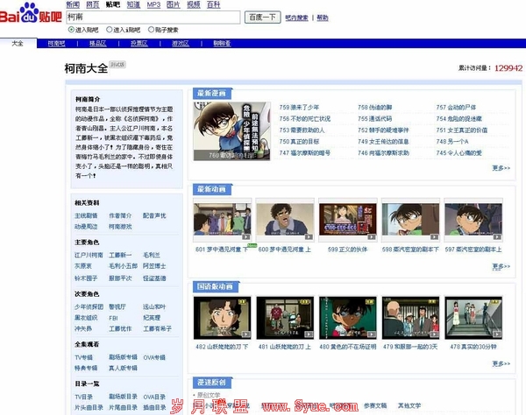Click play icon on Mandarin episode 482 thumbnail
This screenshot has width=526, height=415.
245,334
